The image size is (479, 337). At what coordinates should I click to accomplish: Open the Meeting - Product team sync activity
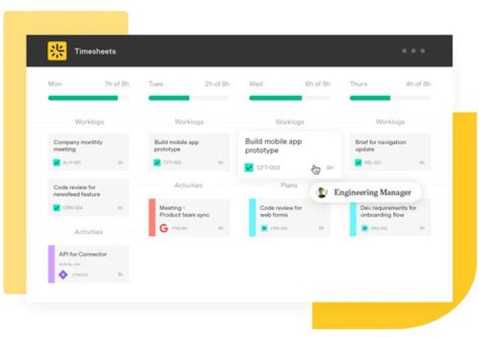pos(190,217)
